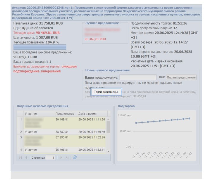
Task: Click the Подать предложение button
Action: 181,77
